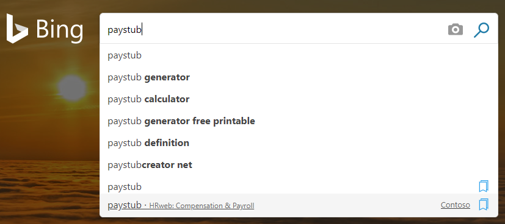Pick 'paystub generator free printable' suggestion
Image resolution: width=505 pixels, height=224 pixels.
click(299, 121)
